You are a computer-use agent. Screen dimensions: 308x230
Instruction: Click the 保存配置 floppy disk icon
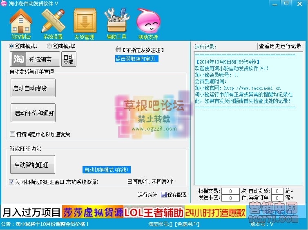coord(164,195)
